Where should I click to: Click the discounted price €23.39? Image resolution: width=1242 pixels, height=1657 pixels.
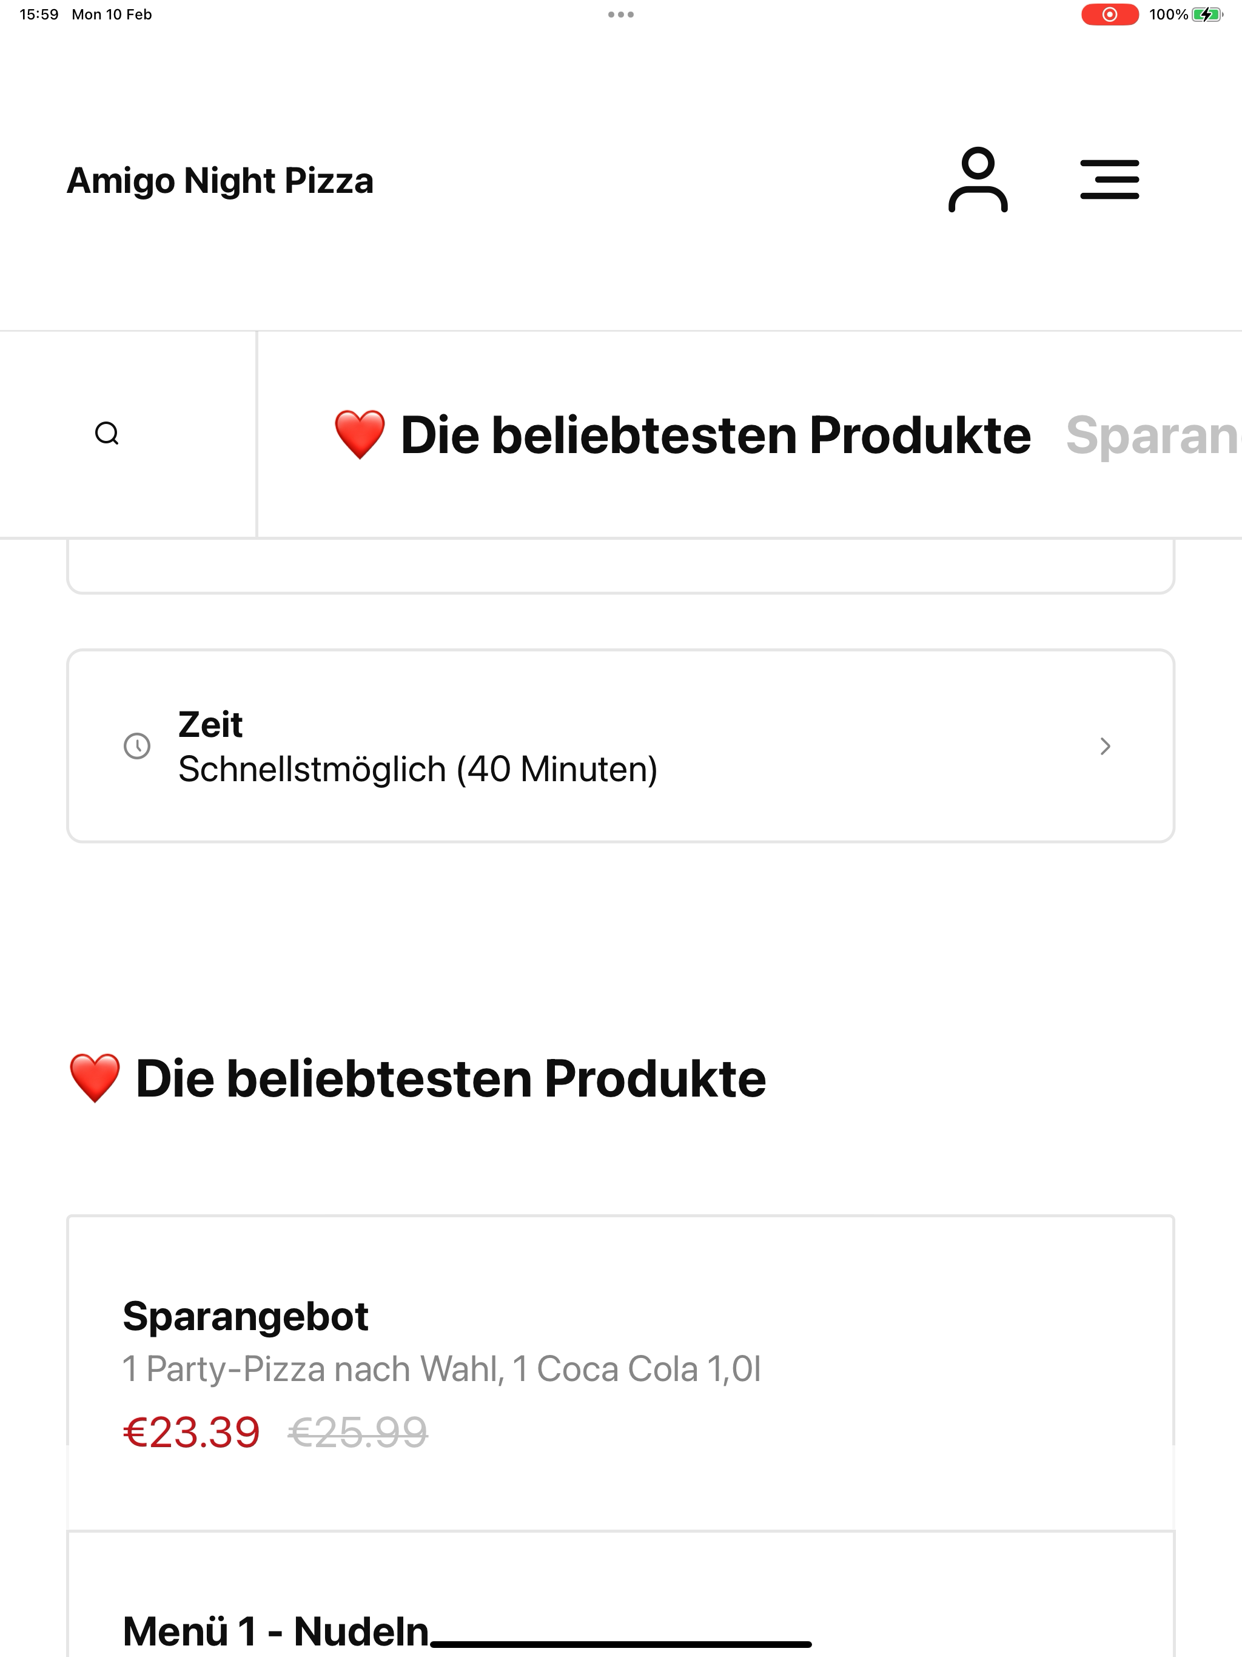pyautogui.click(x=192, y=1432)
